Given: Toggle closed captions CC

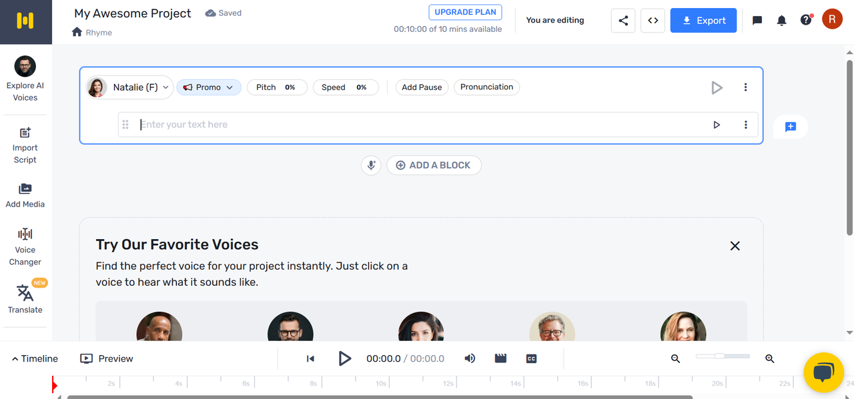Looking at the screenshot, I should pyautogui.click(x=531, y=358).
